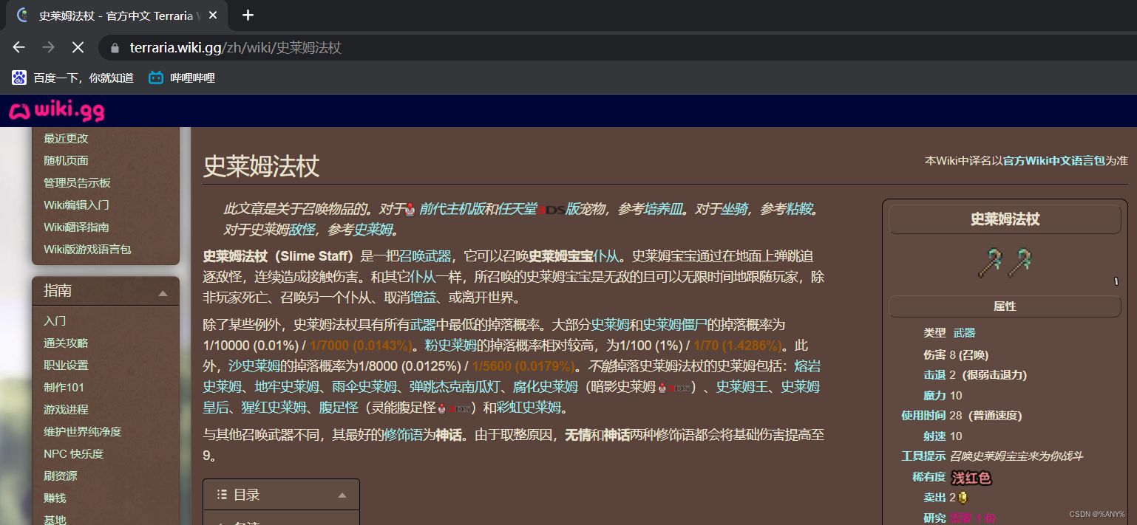The image size is (1137, 525).
Task: Click the 召唤武器 link
Action: pos(425,256)
